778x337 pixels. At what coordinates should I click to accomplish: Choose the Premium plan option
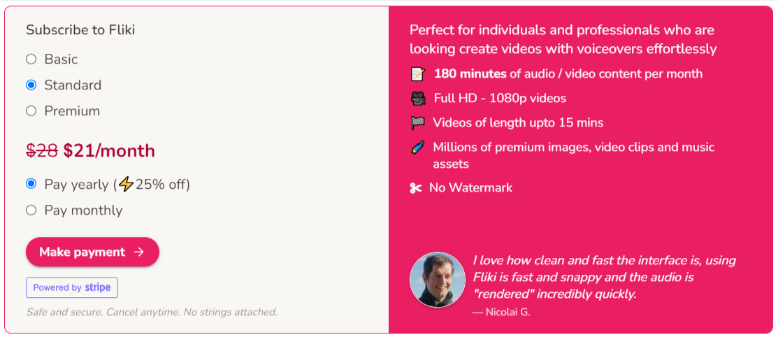click(x=31, y=110)
